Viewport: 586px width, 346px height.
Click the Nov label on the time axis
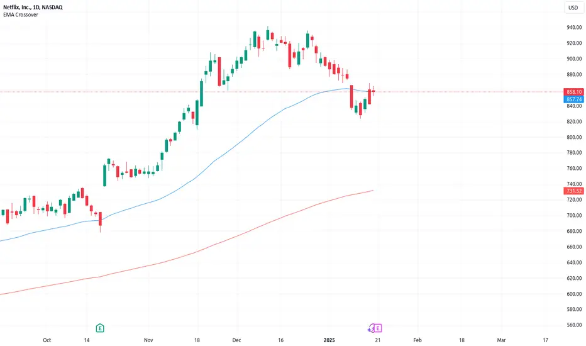(148, 340)
